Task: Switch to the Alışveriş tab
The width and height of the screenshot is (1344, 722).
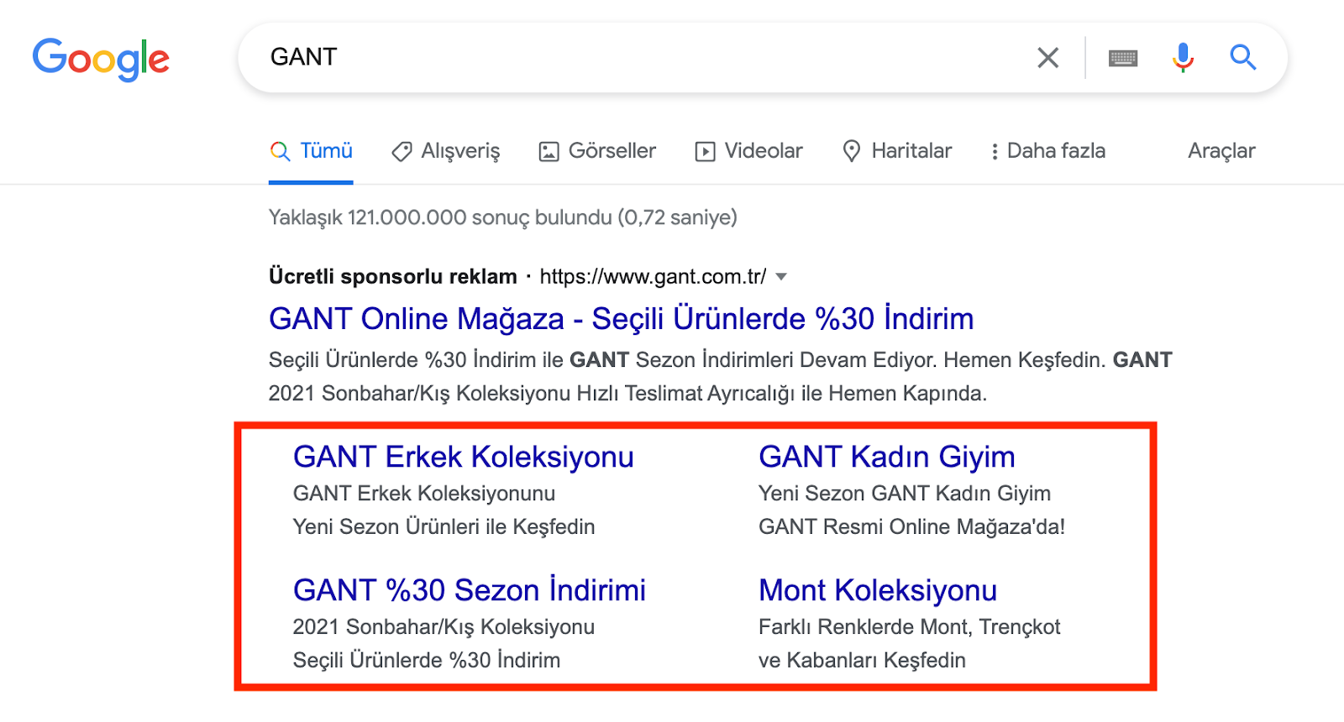Action: [446, 151]
